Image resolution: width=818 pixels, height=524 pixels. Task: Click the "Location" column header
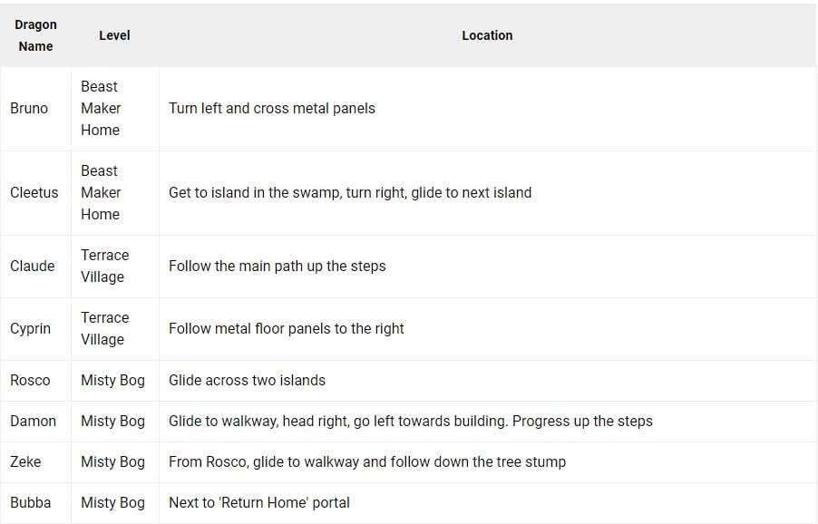tap(487, 35)
